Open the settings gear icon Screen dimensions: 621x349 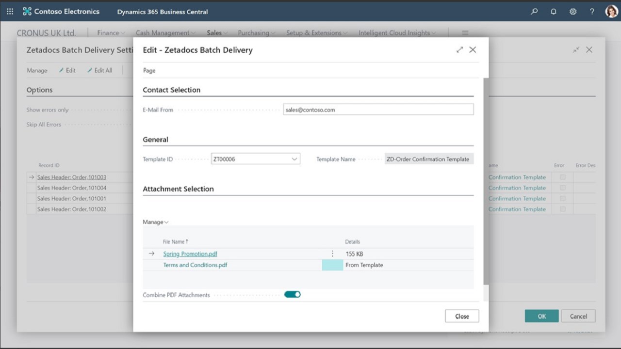point(573,11)
